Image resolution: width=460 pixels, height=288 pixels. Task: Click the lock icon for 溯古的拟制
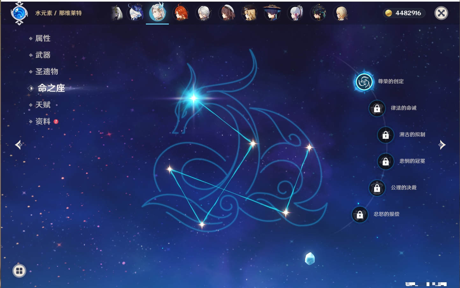pyautogui.click(x=386, y=135)
